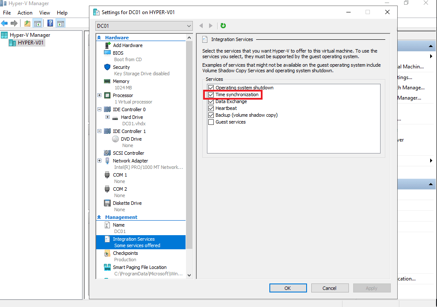Enable the Guest services checkbox
The height and width of the screenshot is (307, 437).
point(211,122)
